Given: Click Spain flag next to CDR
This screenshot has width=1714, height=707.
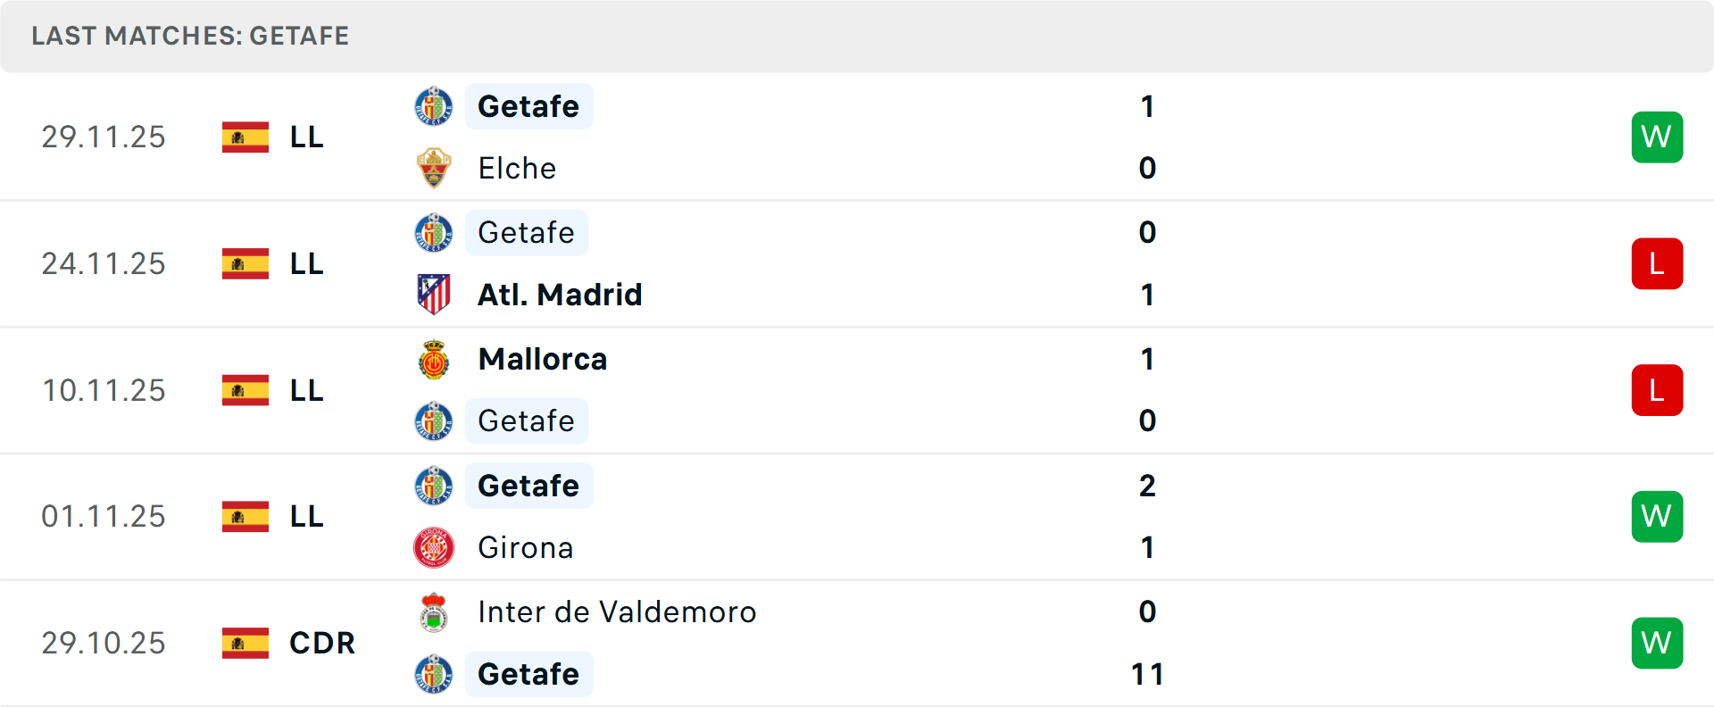Looking at the screenshot, I should click(245, 643).
